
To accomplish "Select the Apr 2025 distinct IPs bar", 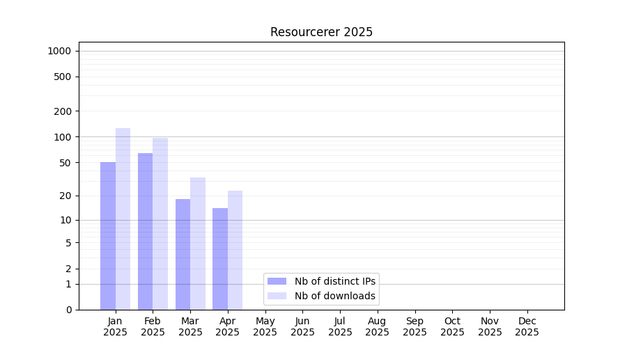I will click(220, 259).
